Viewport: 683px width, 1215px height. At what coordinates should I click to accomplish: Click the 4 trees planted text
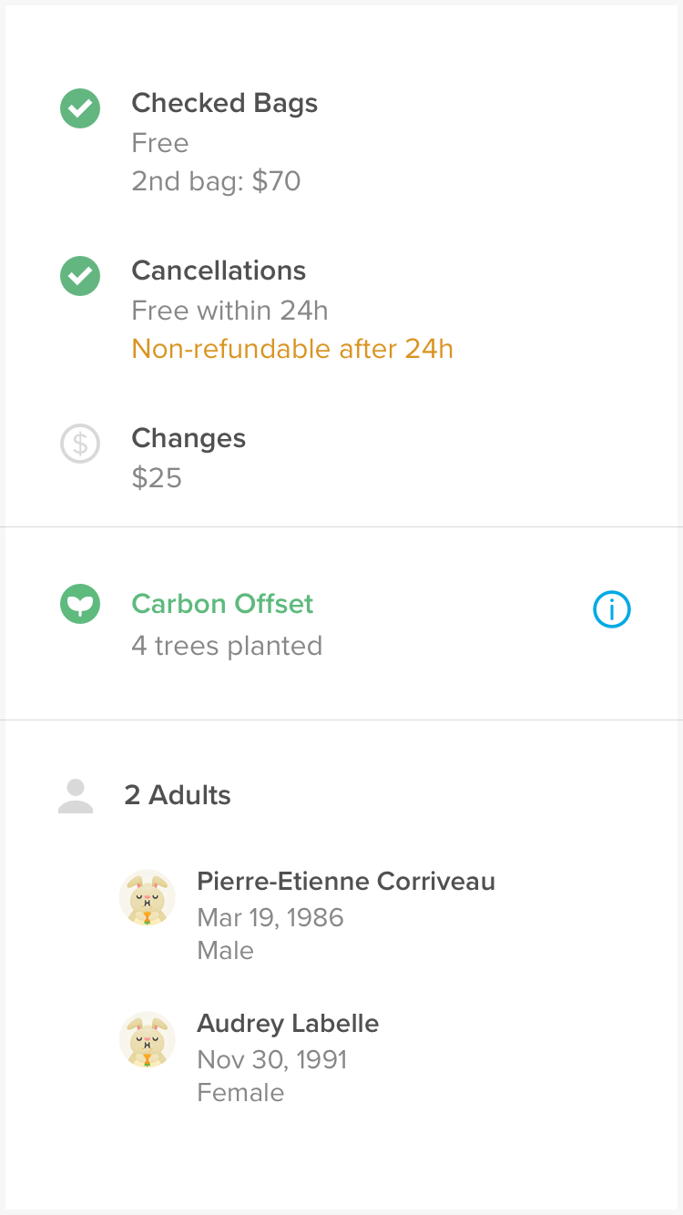pos(227,646)
